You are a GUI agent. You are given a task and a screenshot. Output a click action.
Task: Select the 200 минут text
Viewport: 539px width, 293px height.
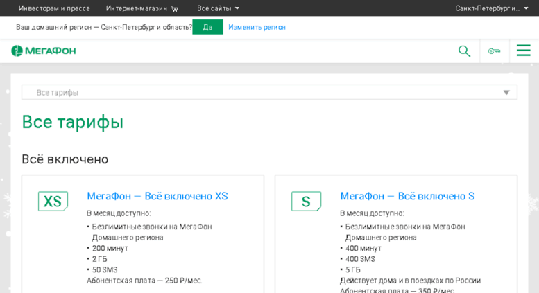pos(110,248)
